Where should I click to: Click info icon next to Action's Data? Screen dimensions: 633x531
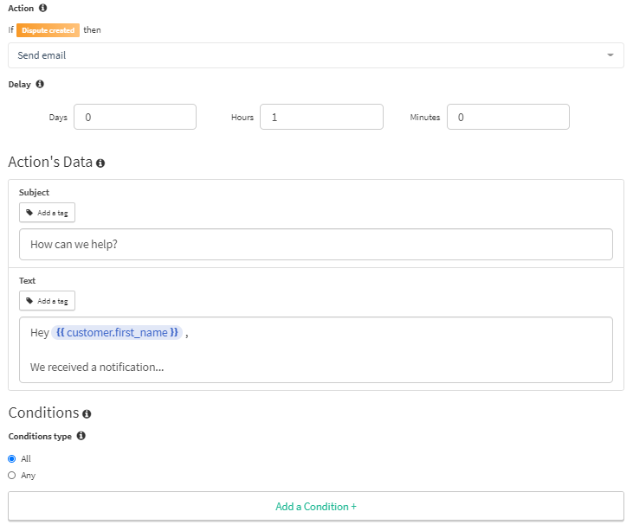point(100,163)
